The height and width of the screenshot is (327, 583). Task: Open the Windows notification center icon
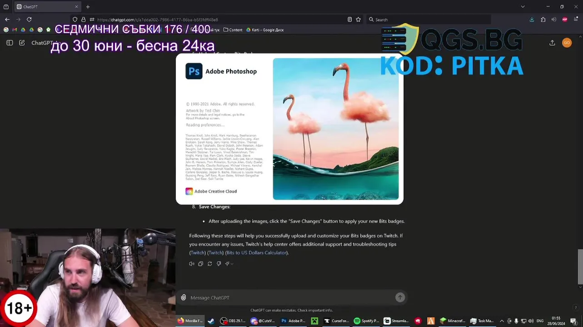point(573,321)
